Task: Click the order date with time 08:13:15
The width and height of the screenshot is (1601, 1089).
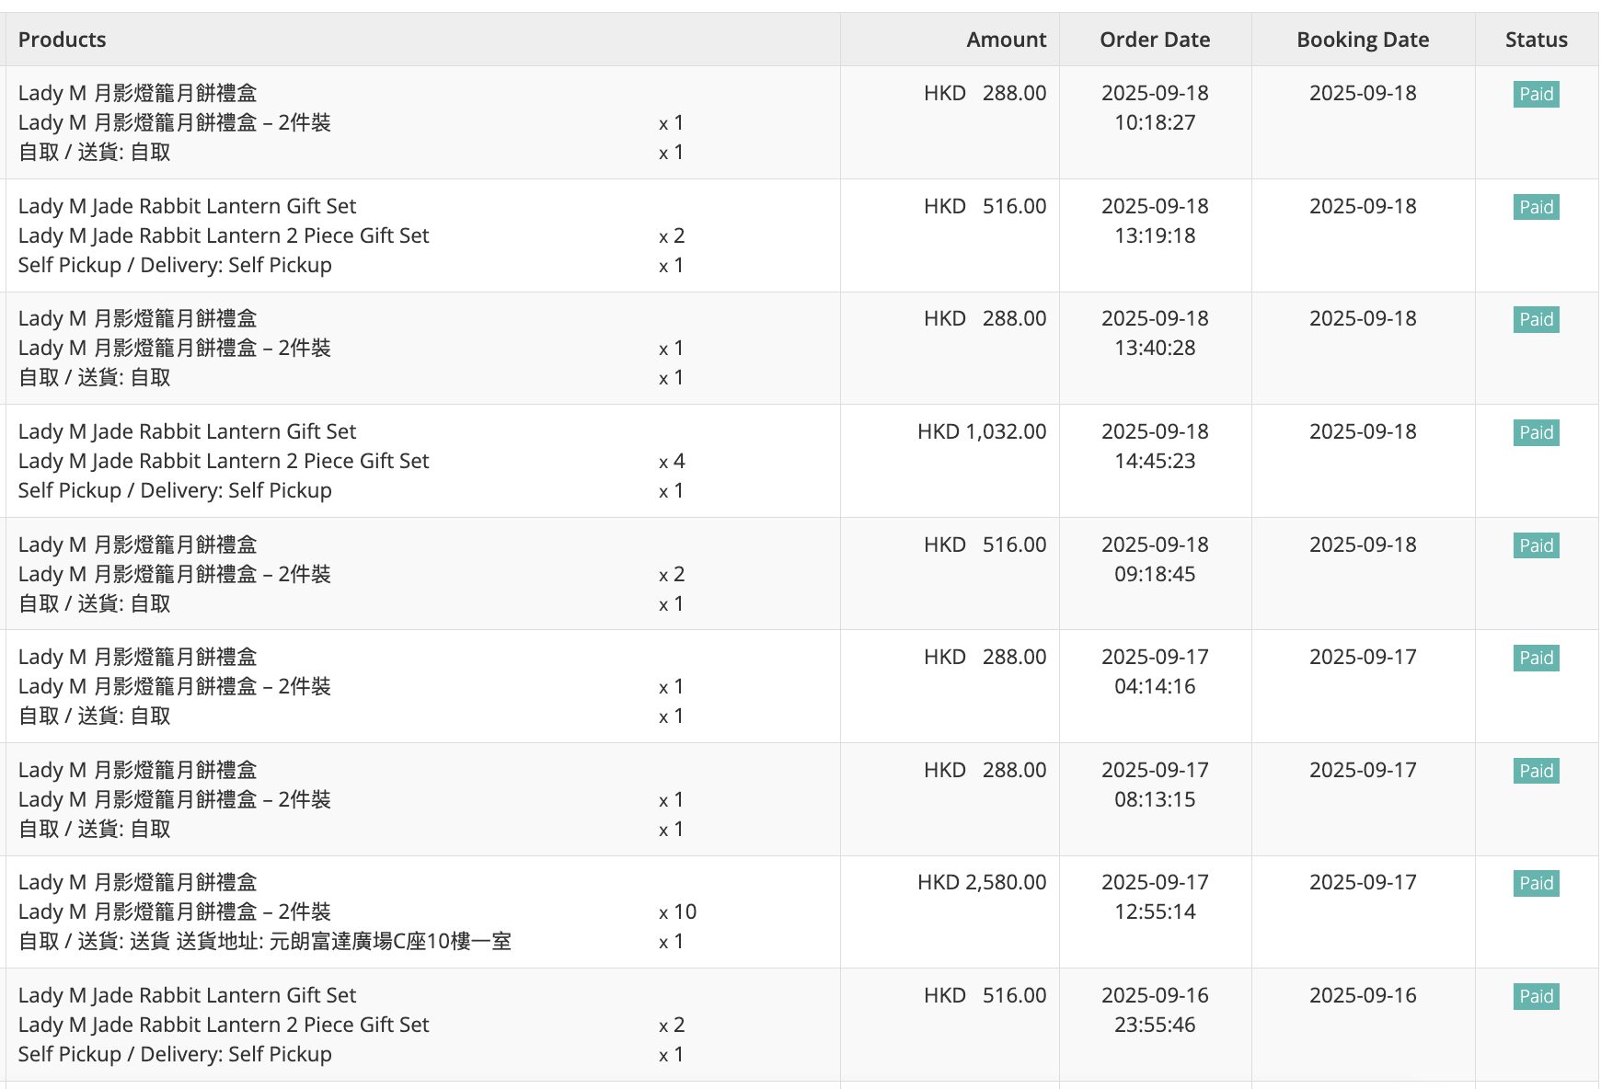Action: [x=1155, y=785]
